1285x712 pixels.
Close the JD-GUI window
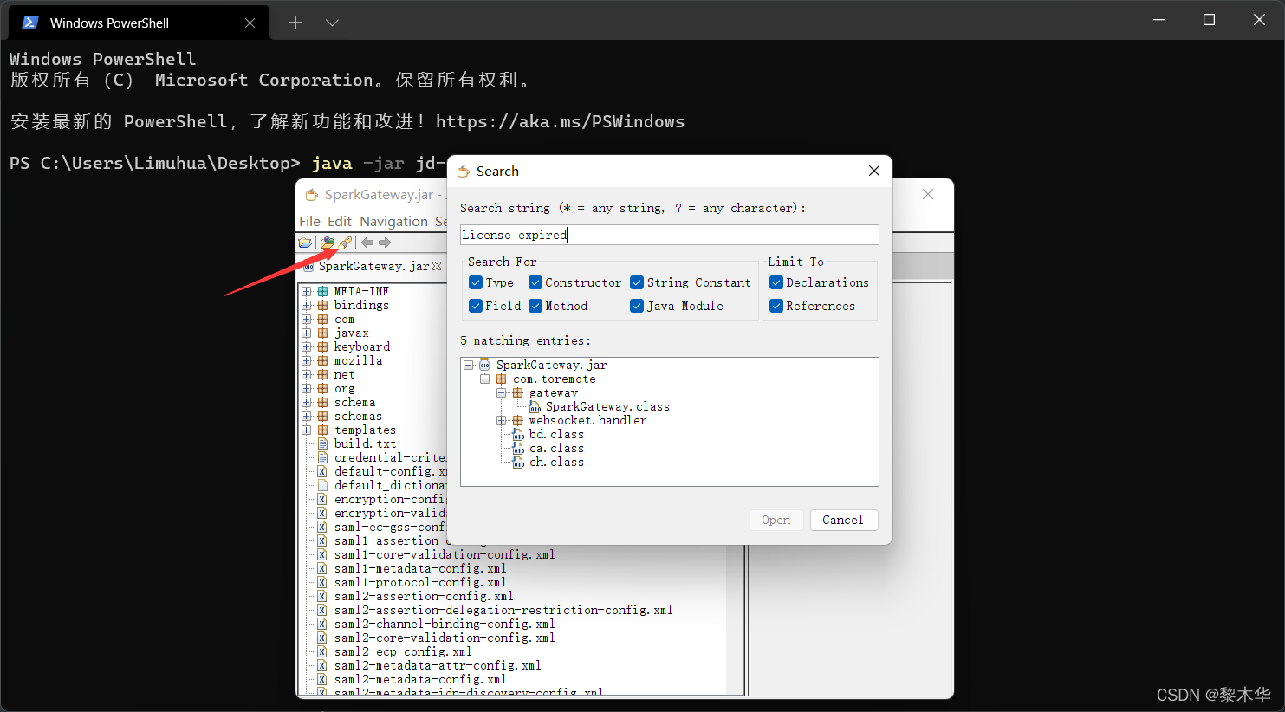[x=928, y=194]
